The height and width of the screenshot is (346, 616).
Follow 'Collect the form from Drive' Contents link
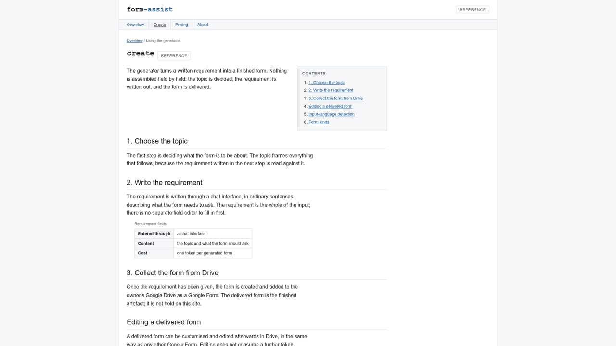335,99
